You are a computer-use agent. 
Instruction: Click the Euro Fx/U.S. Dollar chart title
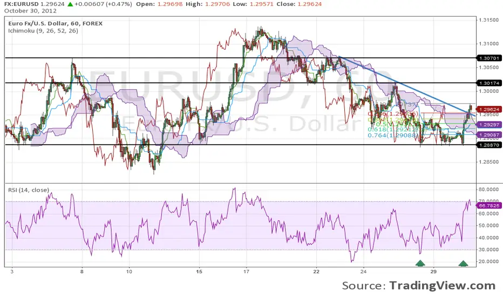click(x=55, y=23)
